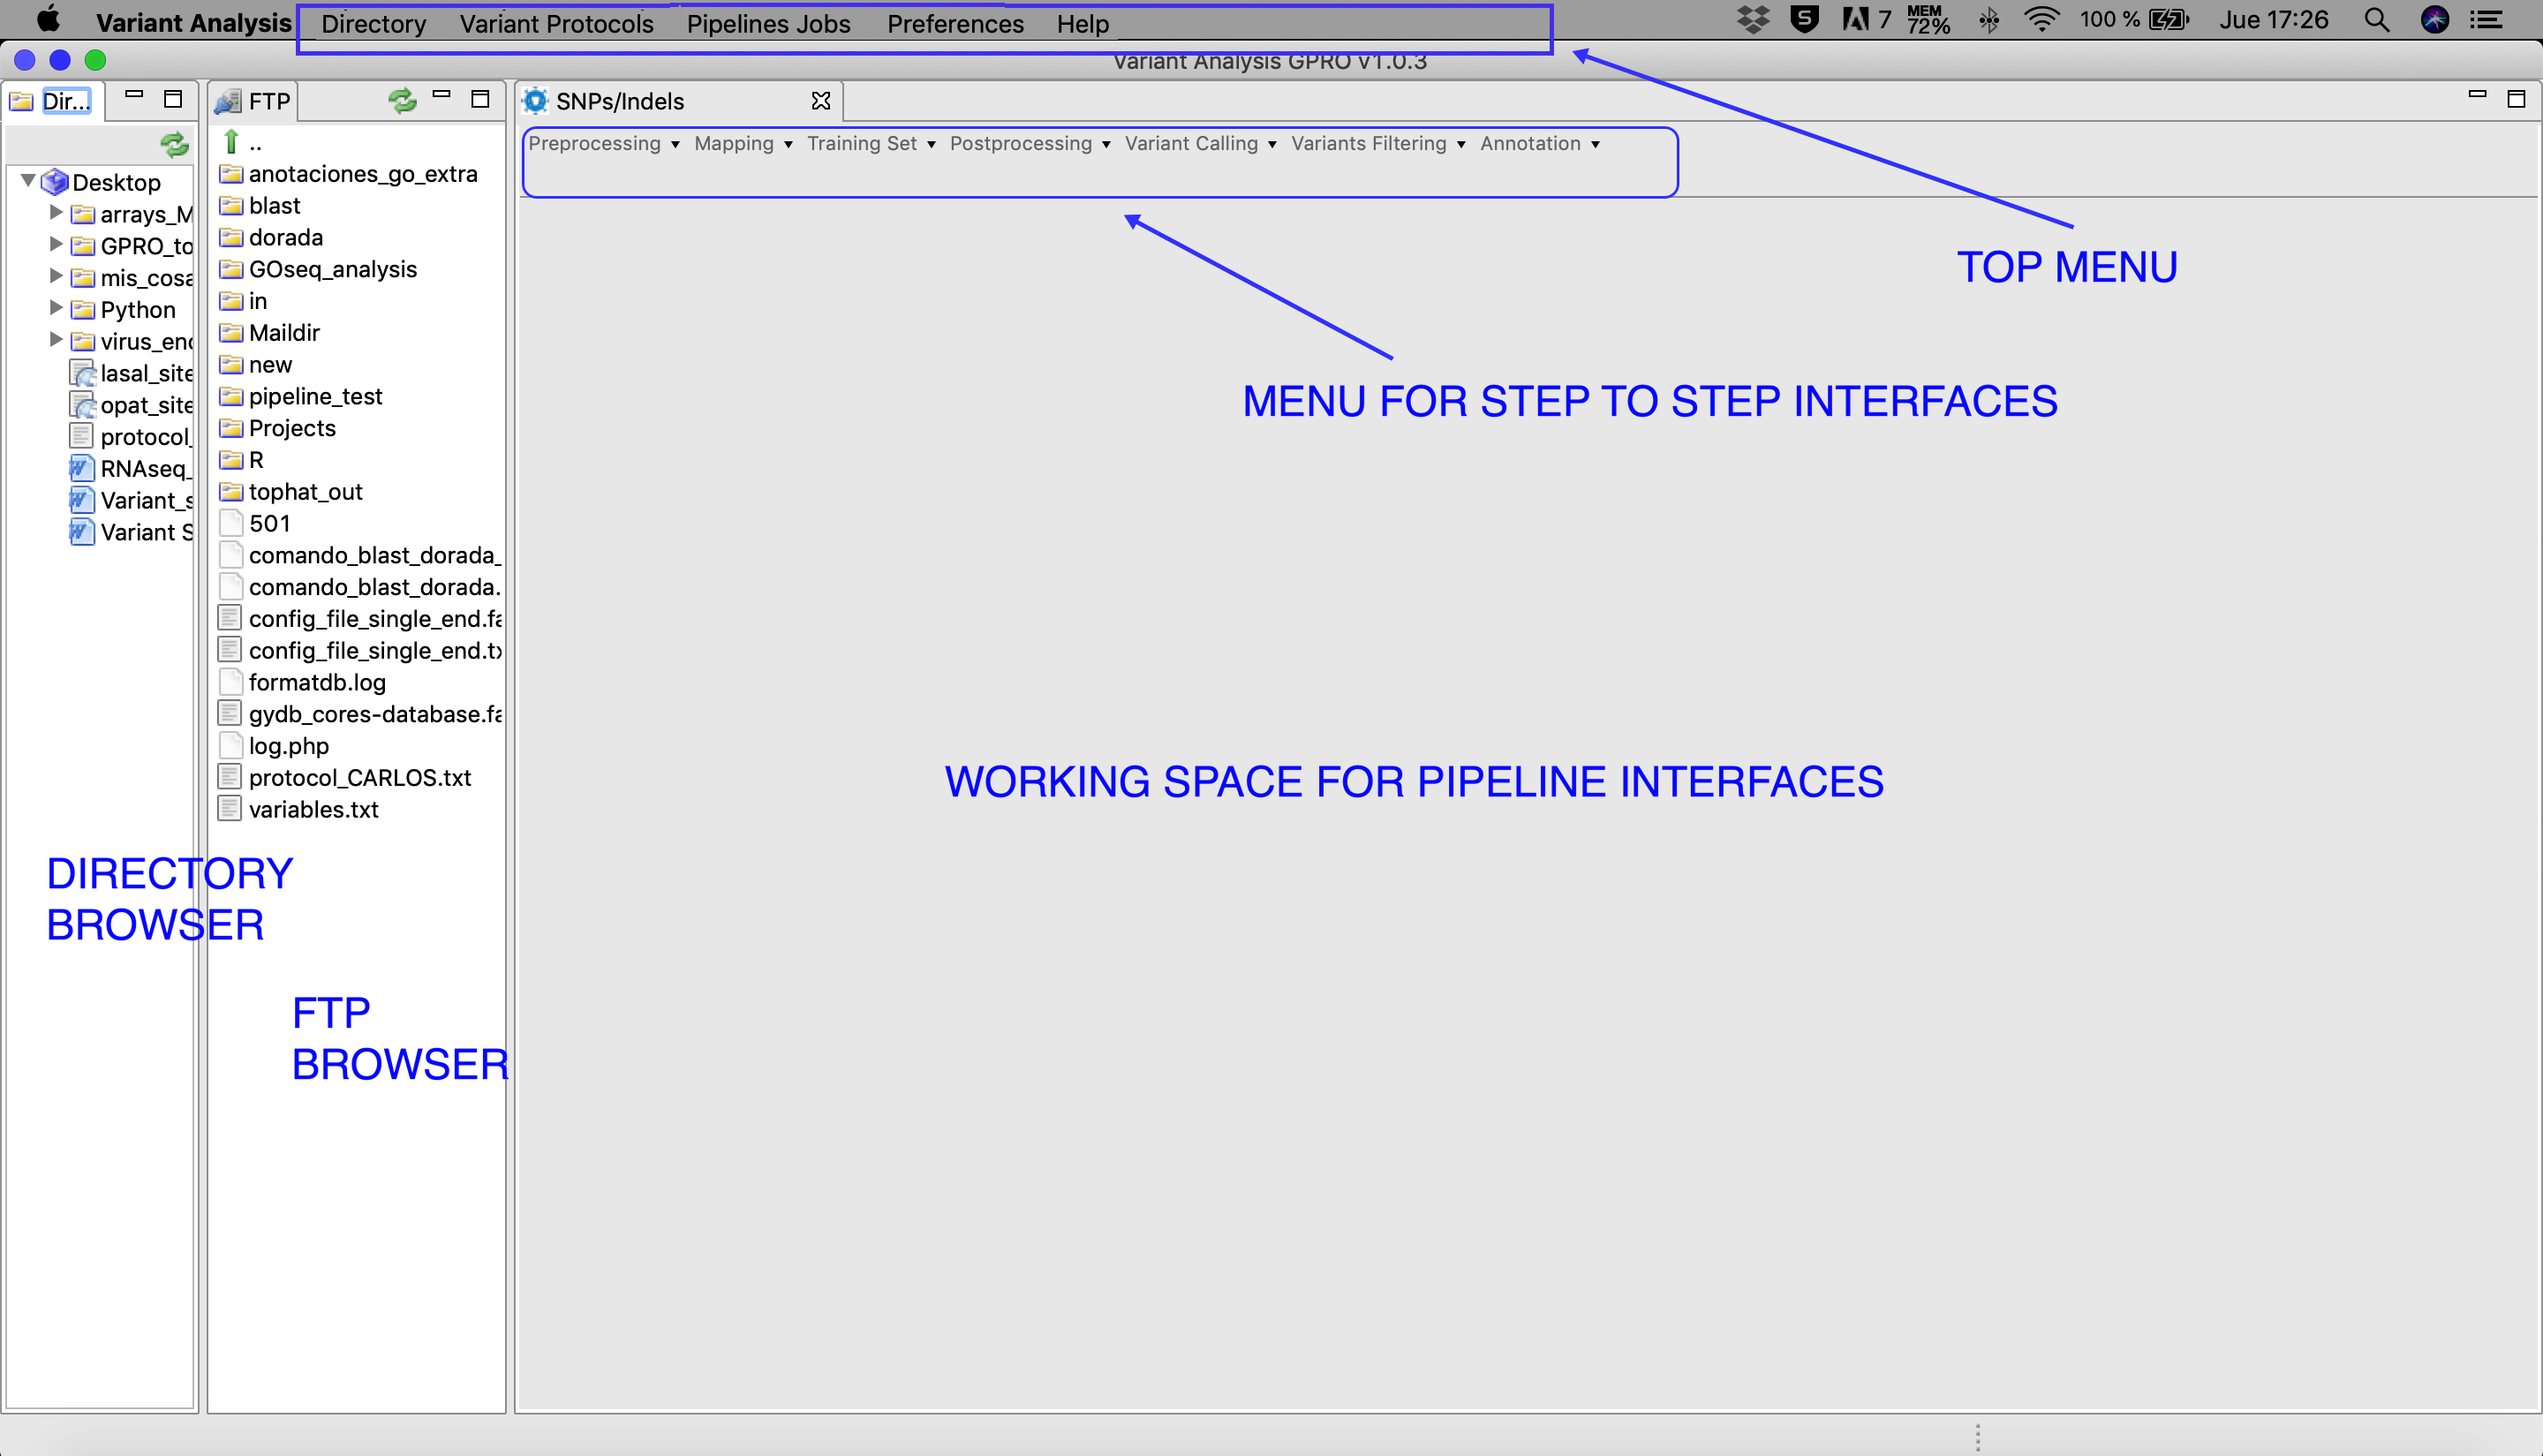This screenshot has width=2543, height=1456.
Task: Expand the arrays_M folder node
Action: [x=56, y=213]
